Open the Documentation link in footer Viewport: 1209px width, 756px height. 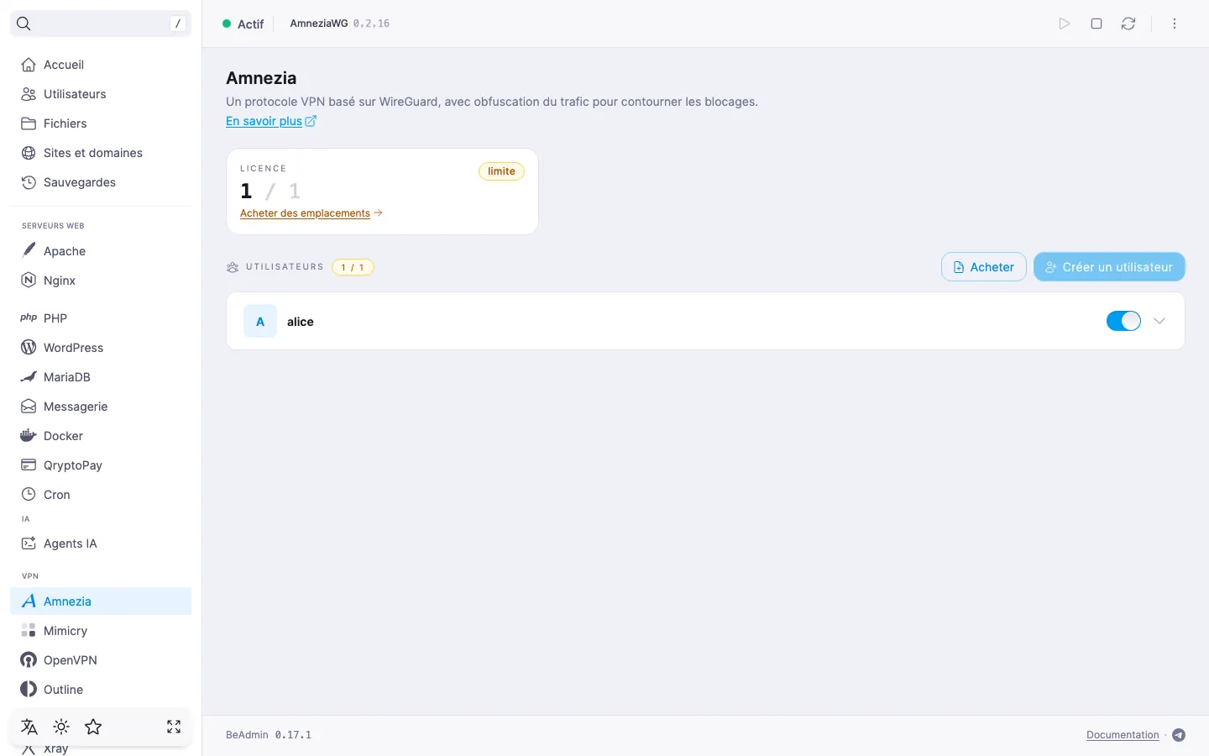1123,735
